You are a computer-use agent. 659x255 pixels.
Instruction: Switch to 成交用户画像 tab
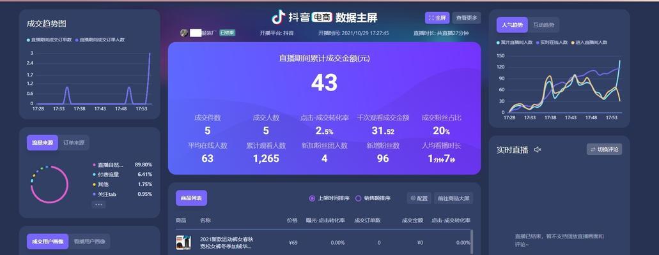click(47, 242)
